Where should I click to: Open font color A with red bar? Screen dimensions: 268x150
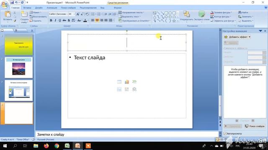(85, 20)
